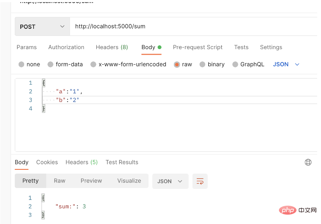This screenshot has height=224, width=321.
Task: Open the response Cookies tab
Action: [x=47, y=162]
